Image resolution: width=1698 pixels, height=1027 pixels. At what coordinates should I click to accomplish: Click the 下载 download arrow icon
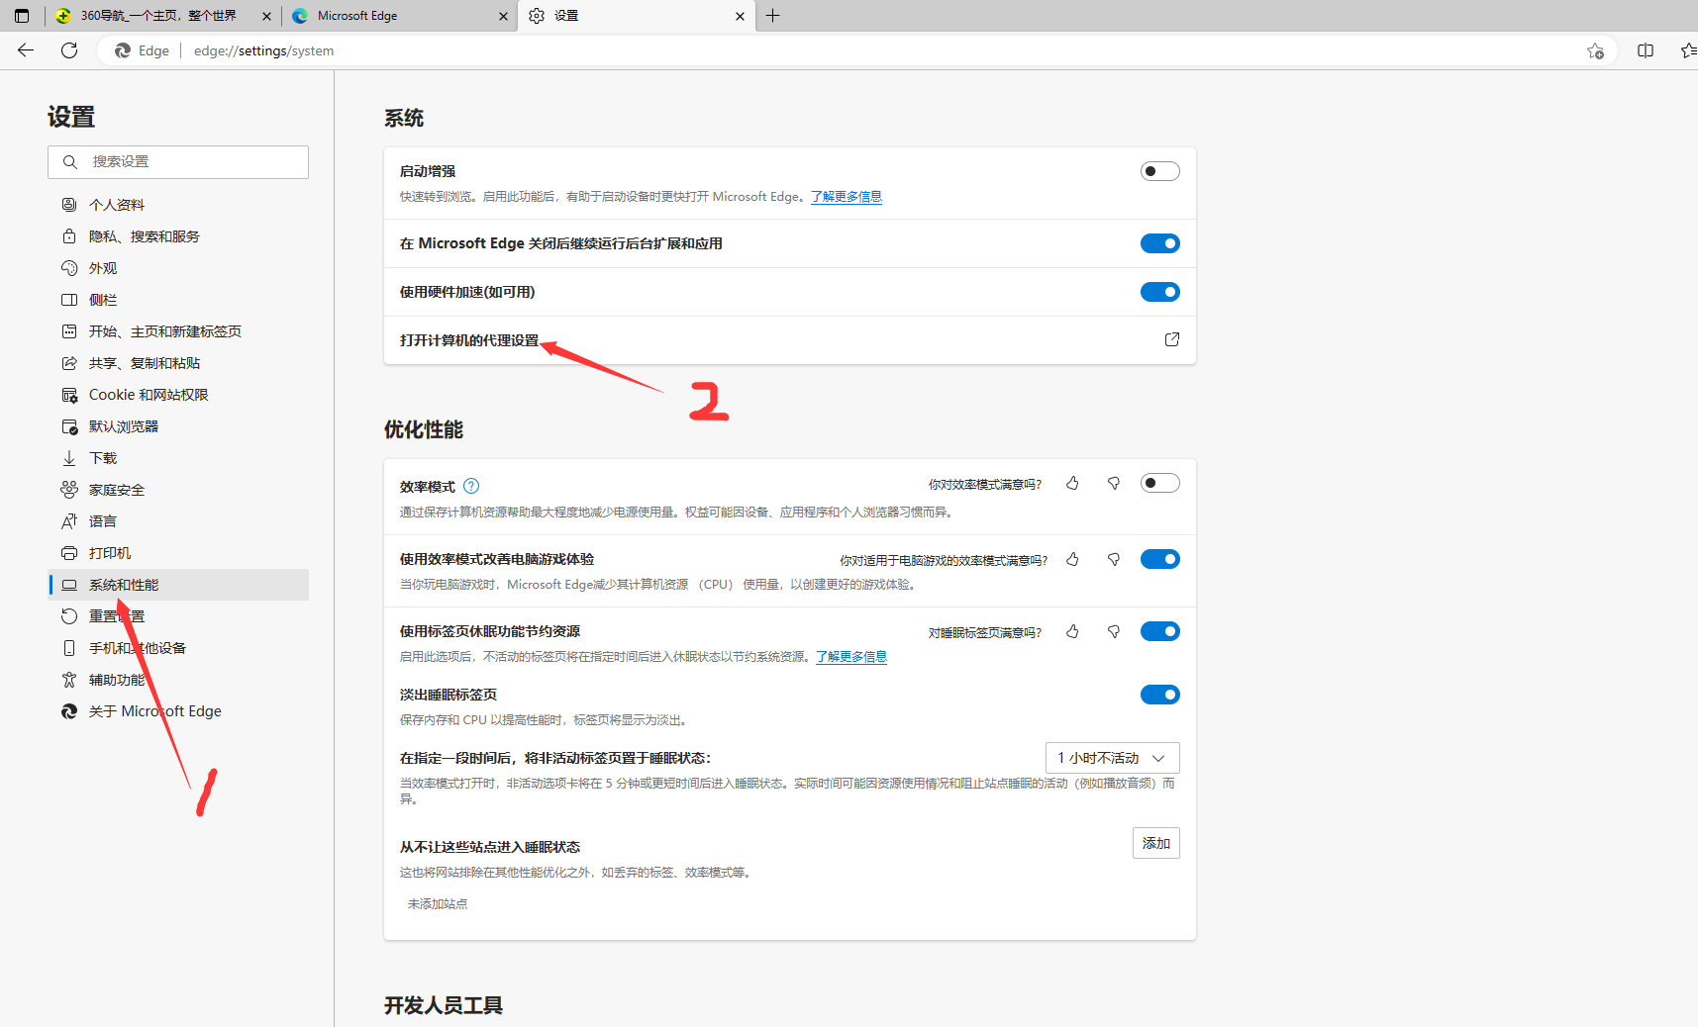69,458
